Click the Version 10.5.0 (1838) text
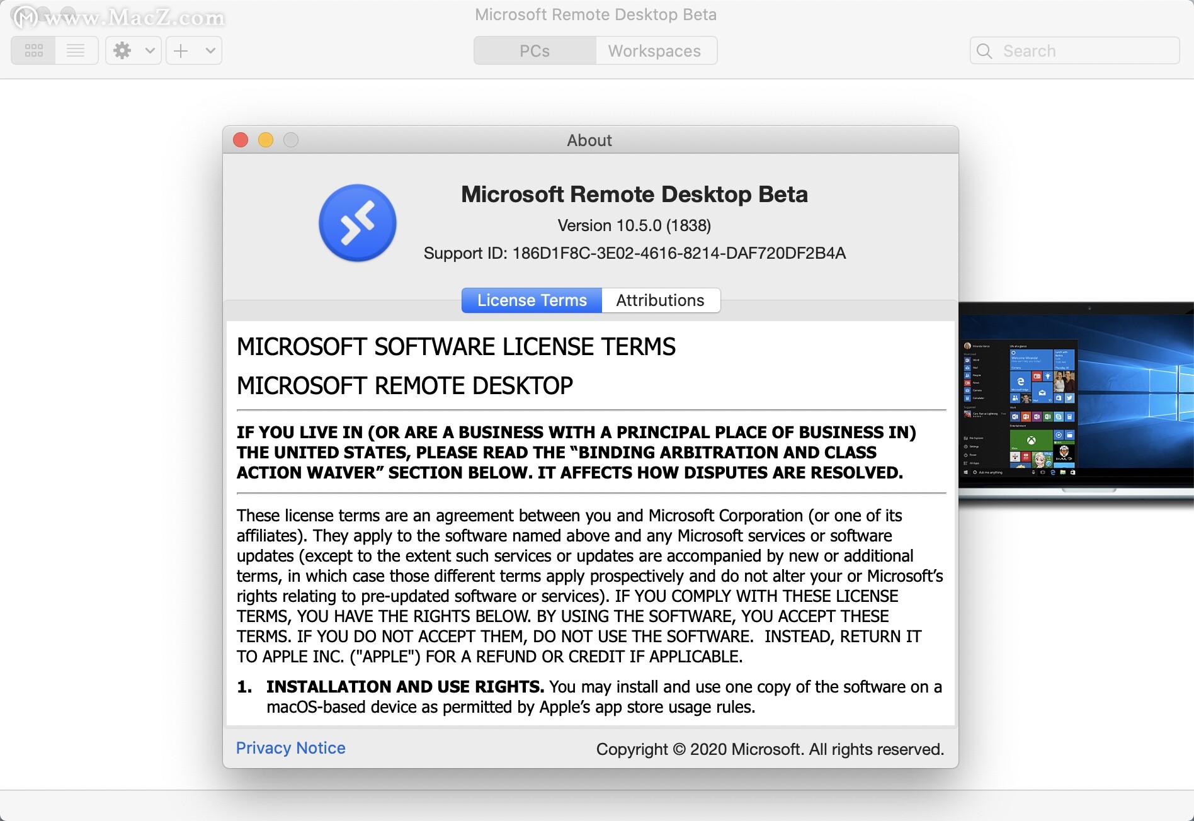This screenshot has width=1194, height=821. pyautogui.click(x=634, y=225)
